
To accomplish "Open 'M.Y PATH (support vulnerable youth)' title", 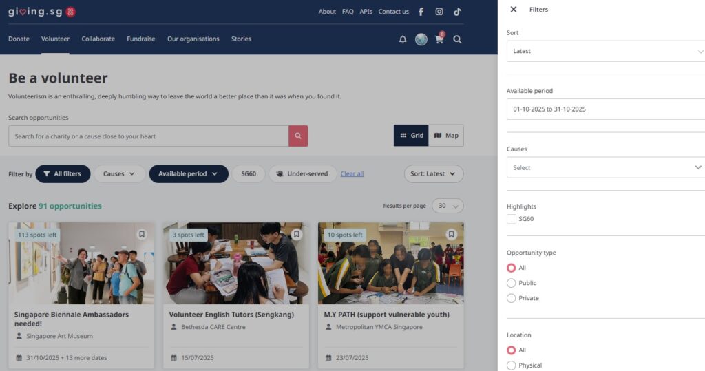I will (x=387, y=315).
